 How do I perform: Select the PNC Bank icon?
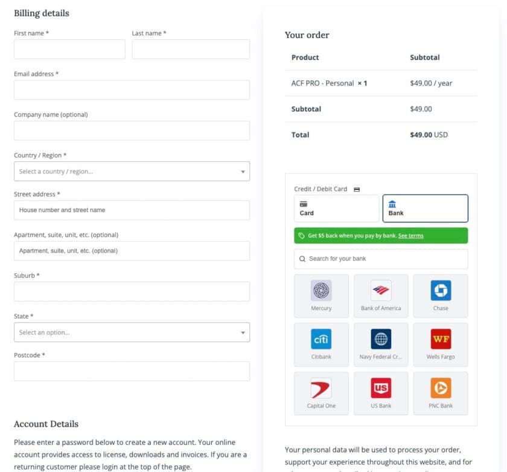(441, 388)
